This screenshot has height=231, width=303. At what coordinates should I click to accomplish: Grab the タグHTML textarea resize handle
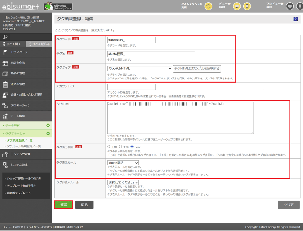(252, 132)
